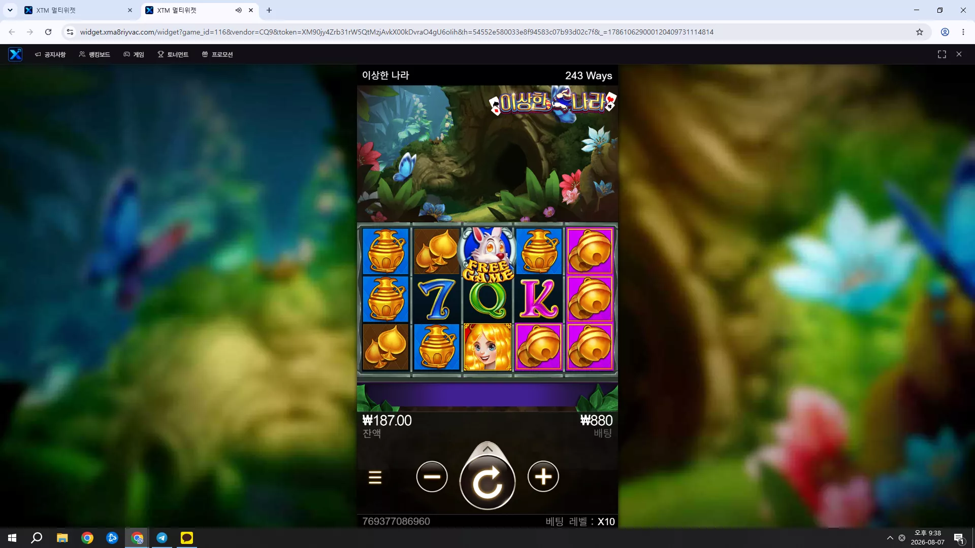The width and height of the screenshot is (975, 548).
Task: Open KakaoTalk from the taskbar
Action: click(x=187, y=538)
